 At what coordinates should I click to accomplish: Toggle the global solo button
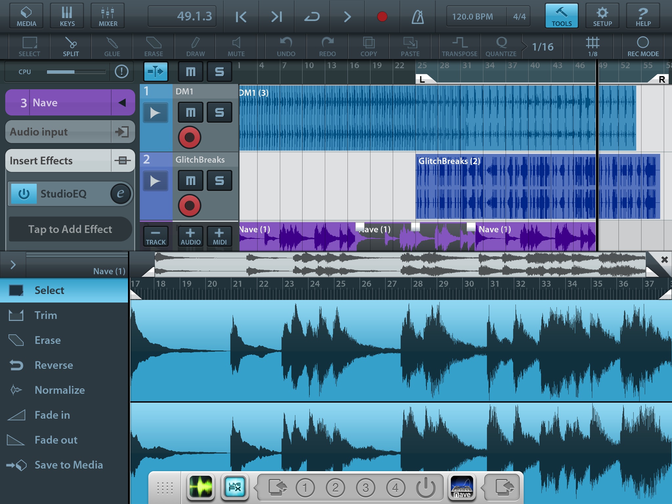click(x=220, y=71)
